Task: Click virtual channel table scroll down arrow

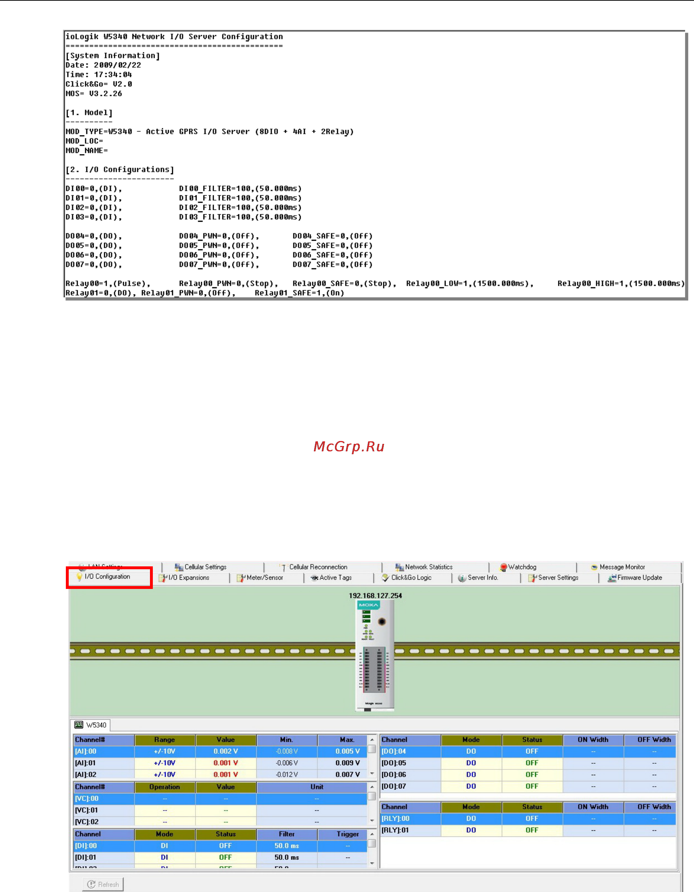Action: 372,820
